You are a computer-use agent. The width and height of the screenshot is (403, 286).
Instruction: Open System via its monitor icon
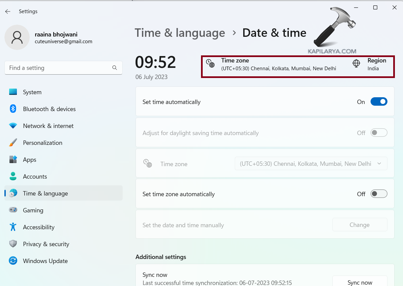[13, 92]
